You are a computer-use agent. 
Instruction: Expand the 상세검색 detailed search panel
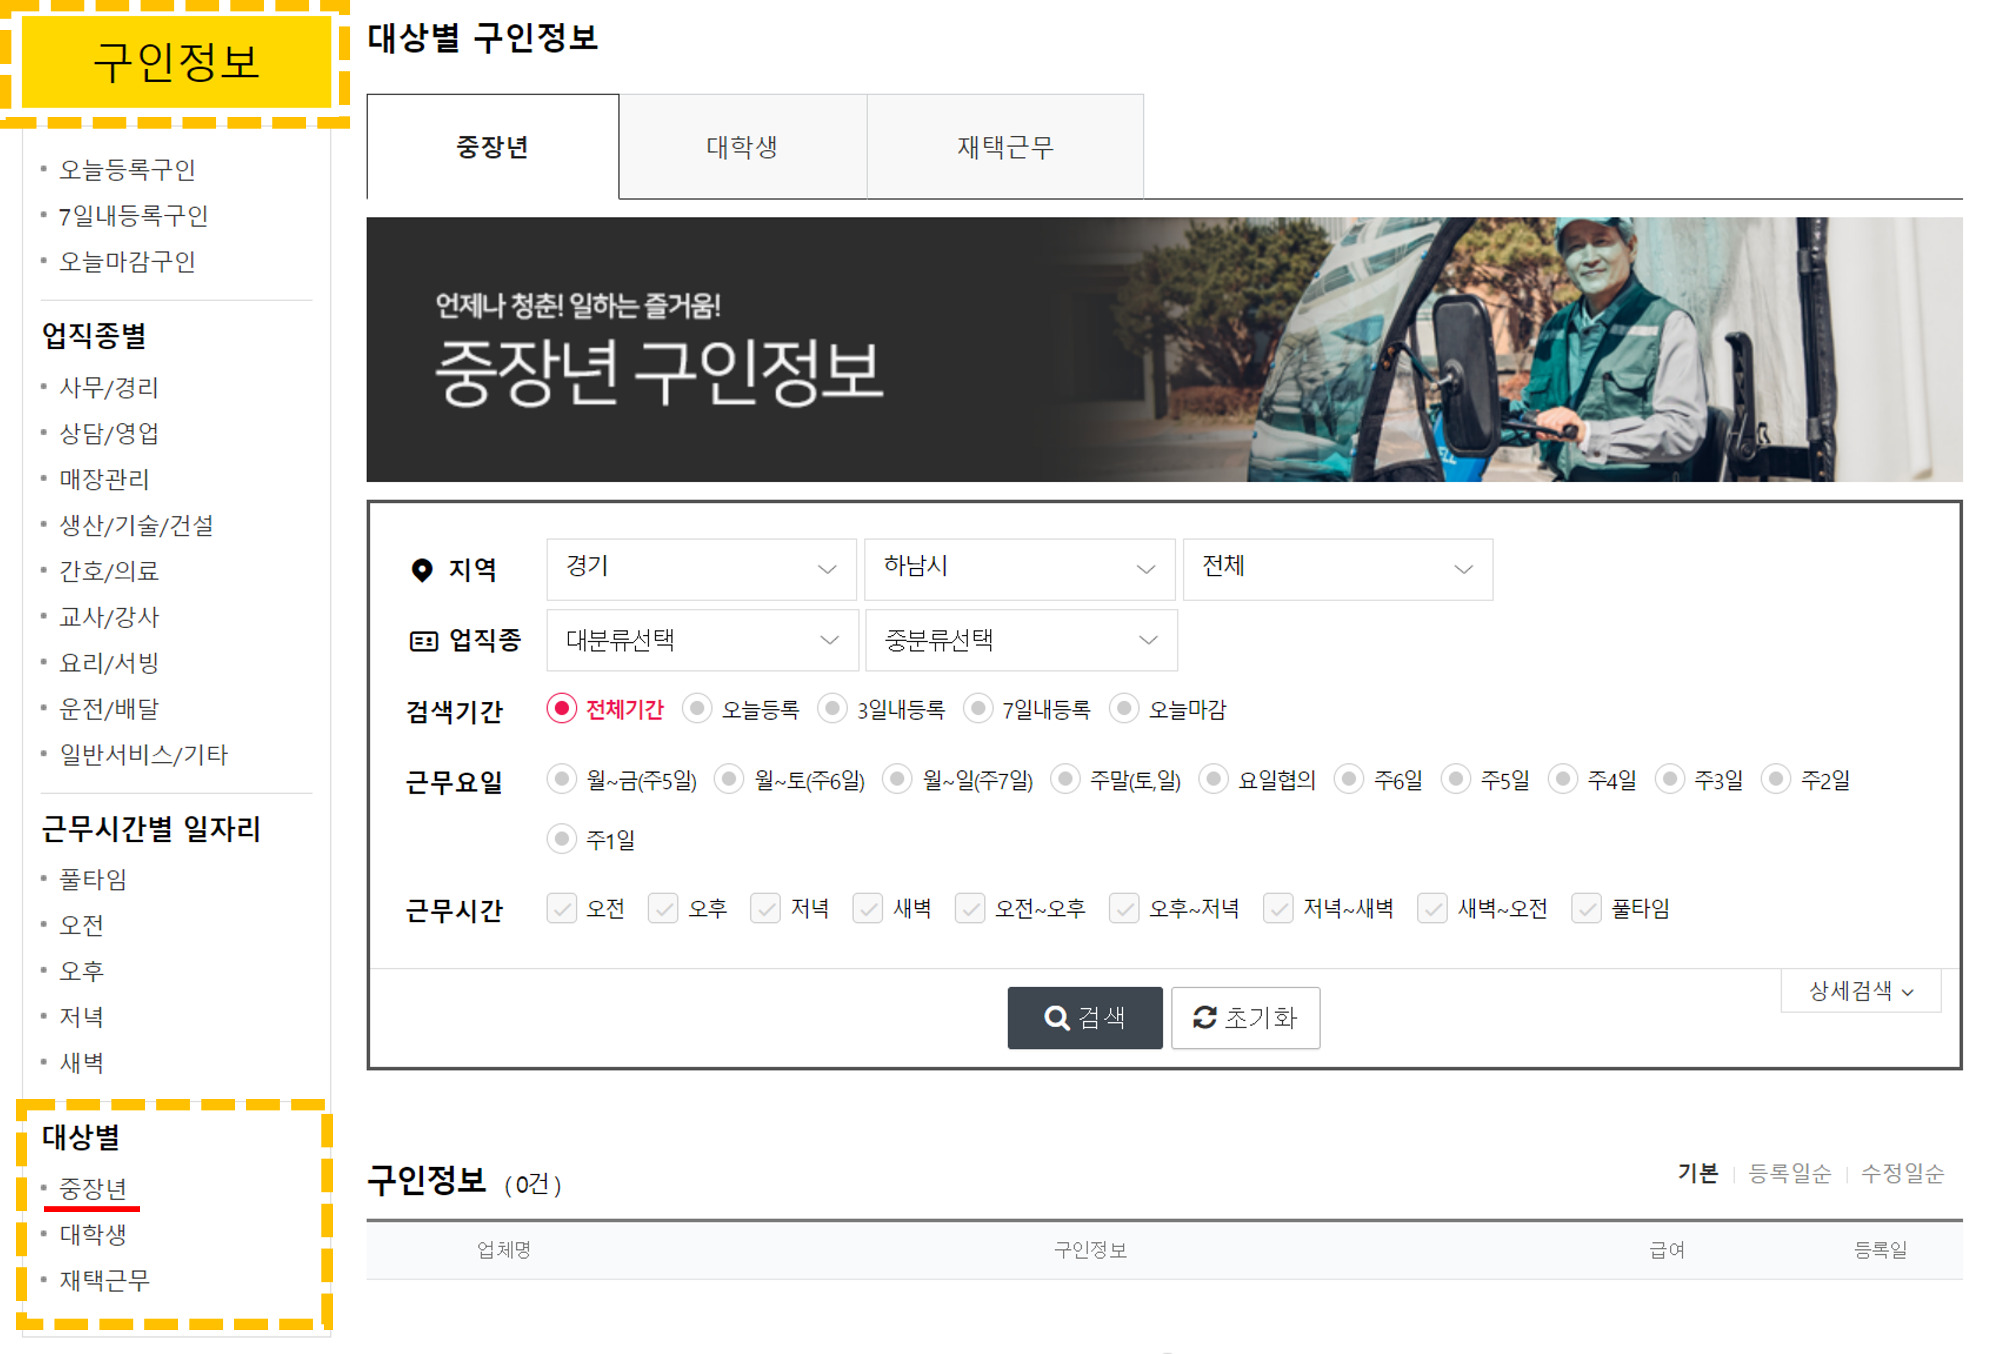[1860, 991]
